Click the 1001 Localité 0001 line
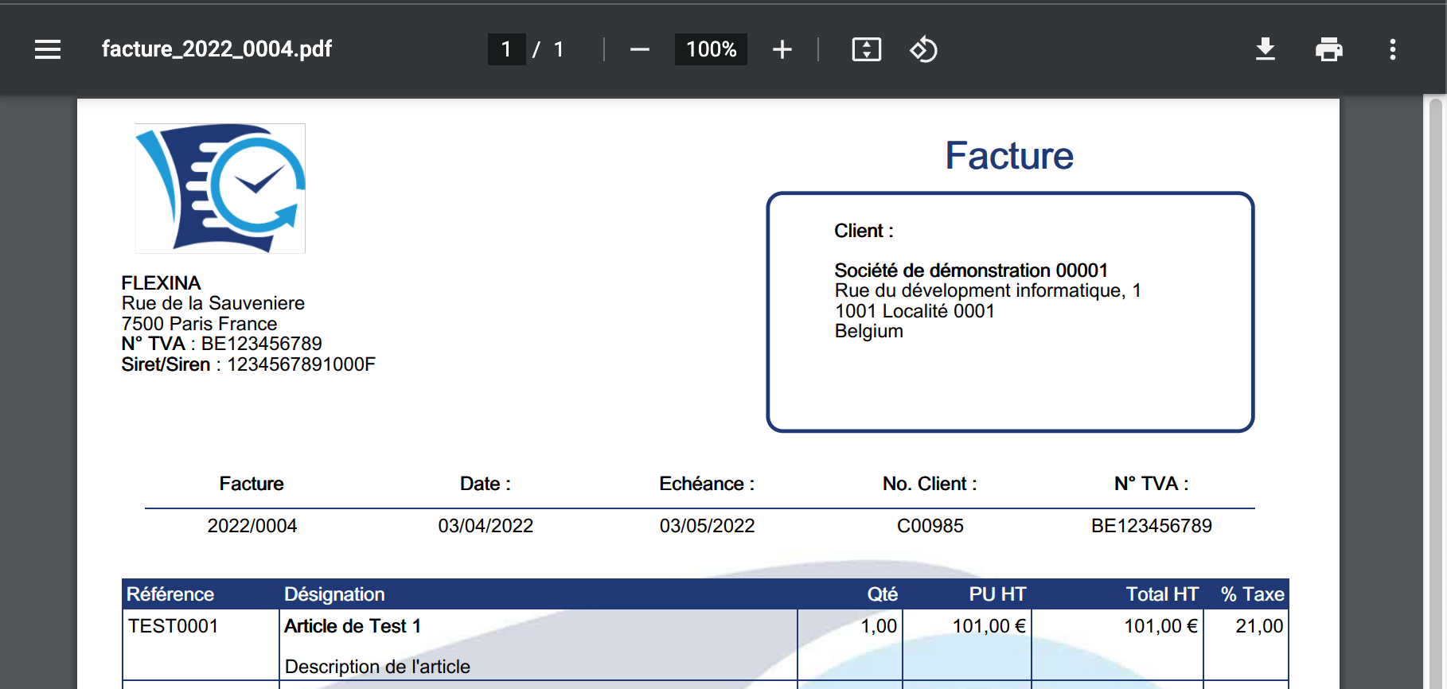 point(915,311)
